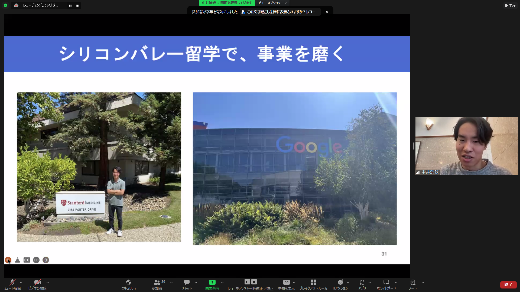Viewport: 520px width, 292px height.
Task: Click the cloud recording indicator icon
Action: (16, 5)
